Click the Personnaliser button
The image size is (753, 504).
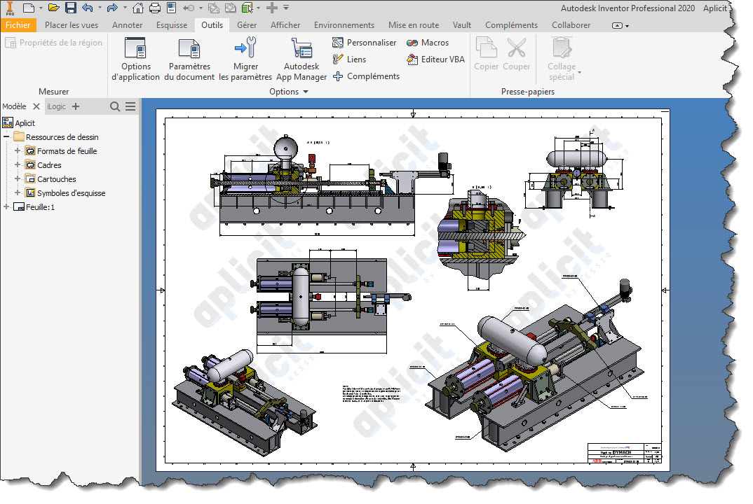[365, 43]
